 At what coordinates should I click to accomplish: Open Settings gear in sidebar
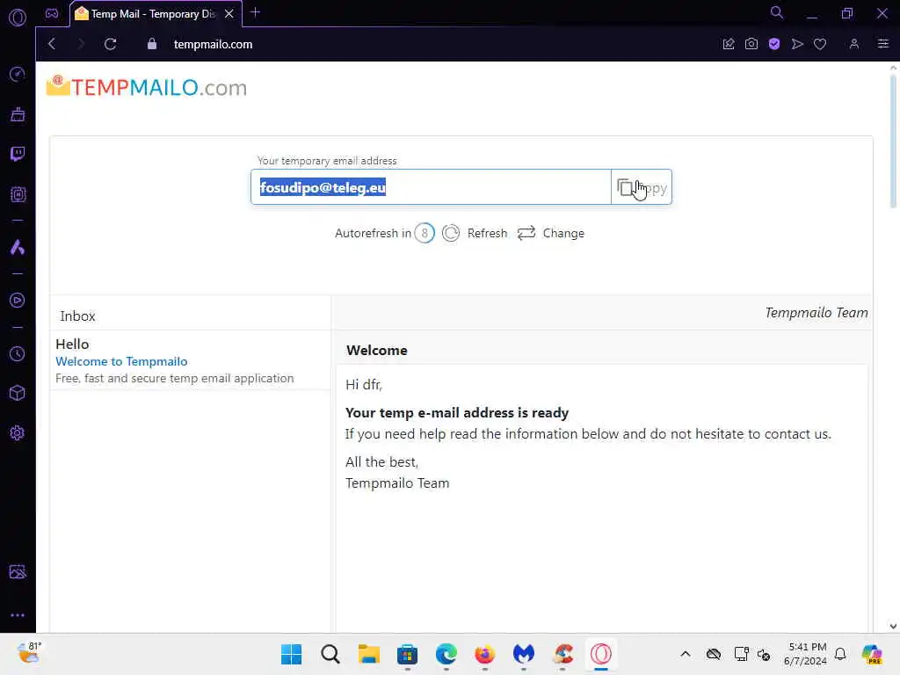tap(18, 432)
